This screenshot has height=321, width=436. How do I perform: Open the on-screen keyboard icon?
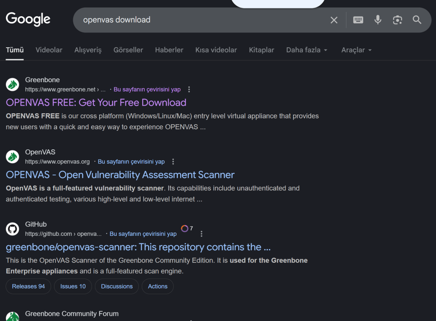(x=358, y=20)
